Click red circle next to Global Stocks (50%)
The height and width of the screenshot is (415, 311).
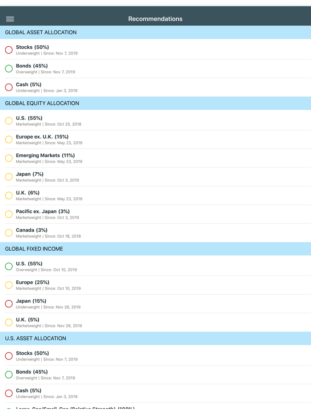click(x=9, y=50)
